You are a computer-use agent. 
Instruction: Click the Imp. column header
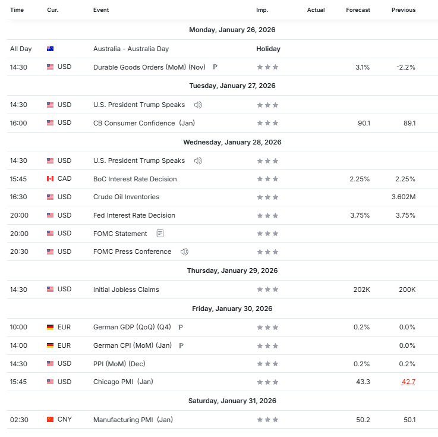pyautogui.click(x=262, y=10)
